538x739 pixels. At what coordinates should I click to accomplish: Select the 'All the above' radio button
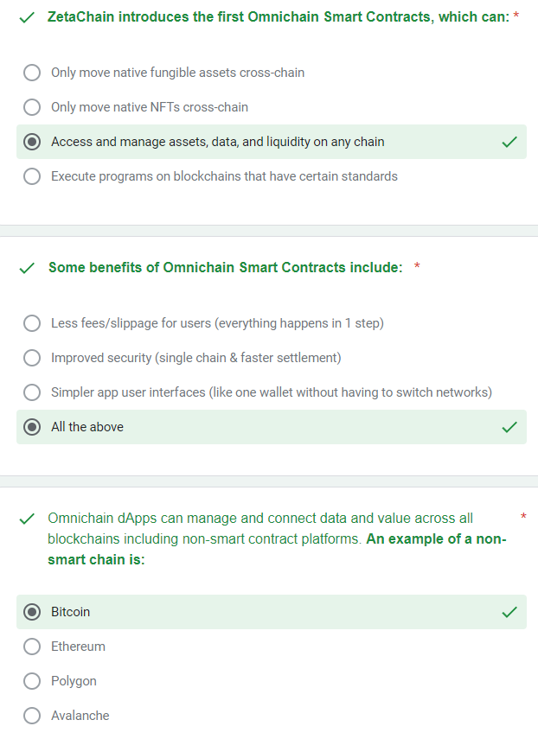32,427
